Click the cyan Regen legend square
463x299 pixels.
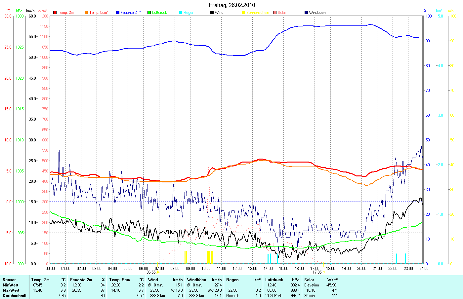(x=181, y=13)
